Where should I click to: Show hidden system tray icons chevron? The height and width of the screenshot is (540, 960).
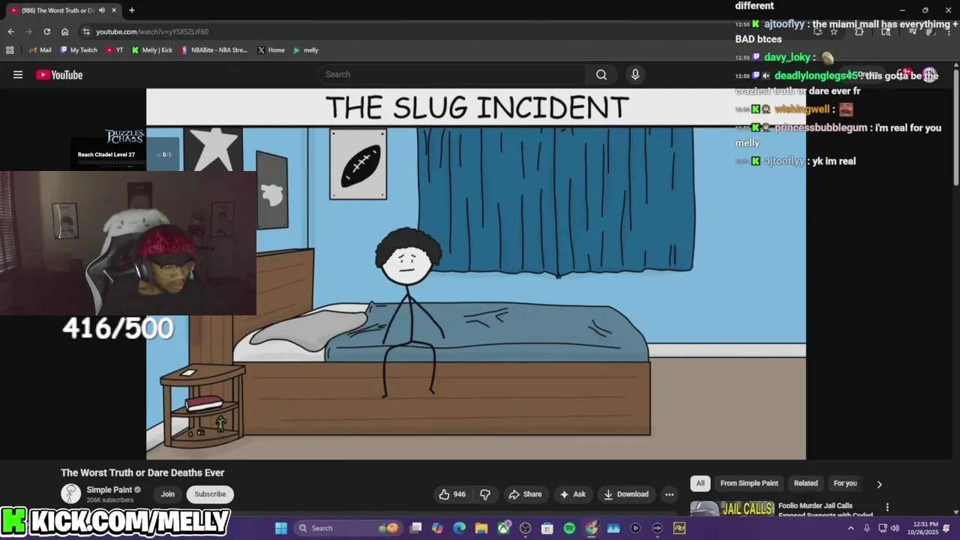tap(850, 528)
